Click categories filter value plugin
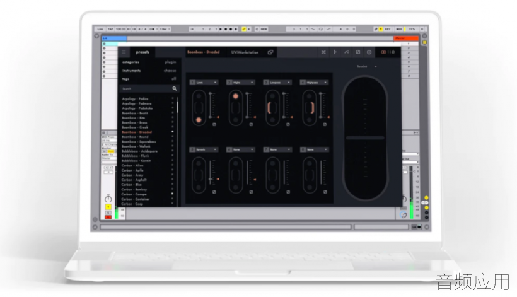 (x=170, y=62)
